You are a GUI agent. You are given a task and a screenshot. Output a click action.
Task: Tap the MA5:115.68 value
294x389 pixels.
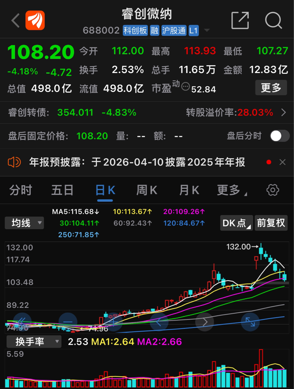(75, 212)
